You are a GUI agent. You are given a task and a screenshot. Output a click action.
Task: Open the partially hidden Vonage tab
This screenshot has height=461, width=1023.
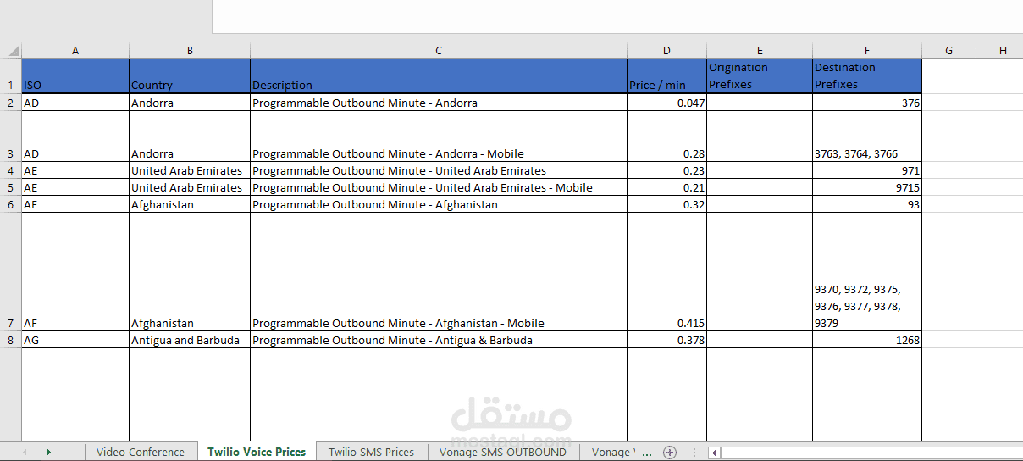[x=611, y=453]
